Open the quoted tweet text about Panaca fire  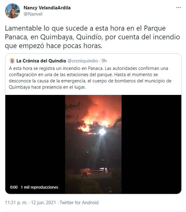pyautogui.click(x=90, y=78)
